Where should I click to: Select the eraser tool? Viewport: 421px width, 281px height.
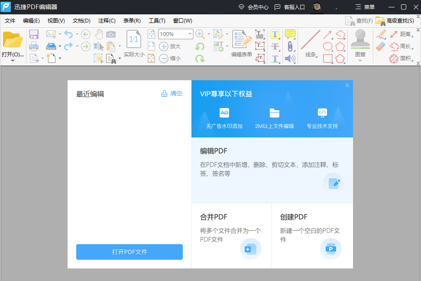pyautogui.click(x=381, y=46)
